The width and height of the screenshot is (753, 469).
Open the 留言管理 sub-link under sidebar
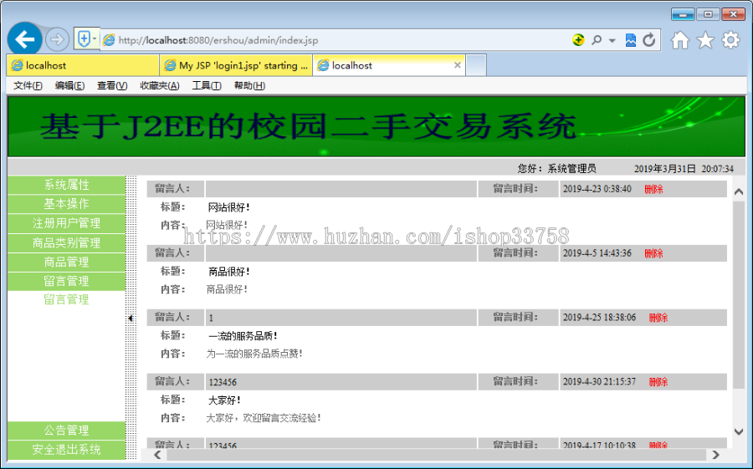pos(66,300)
